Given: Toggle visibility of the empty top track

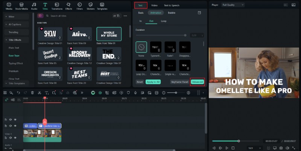Looking at the screenshot, I should tap(15, 120).
